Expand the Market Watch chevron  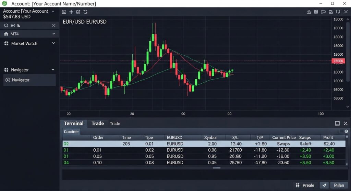[x=53, y=43]
